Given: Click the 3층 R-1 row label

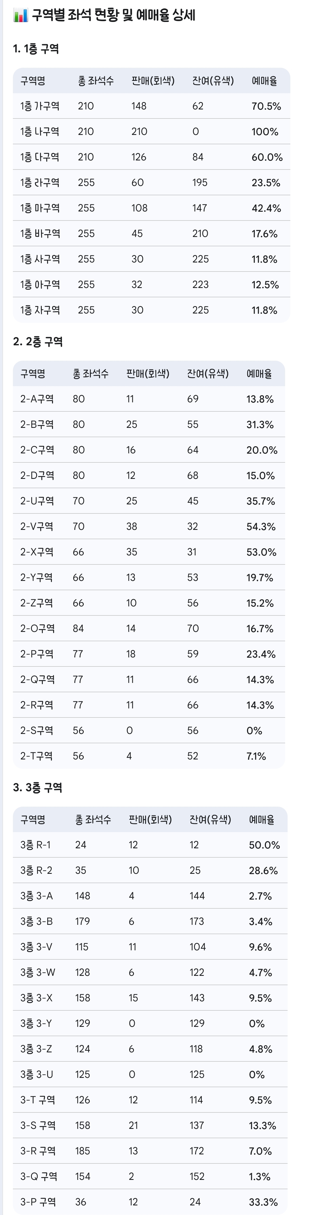Looking at the screenshot, I should (35, 845).
